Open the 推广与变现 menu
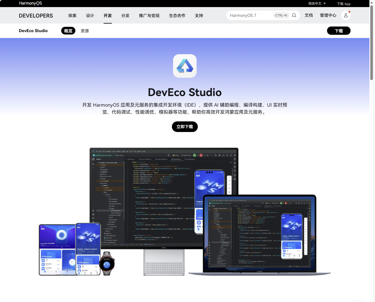The width and height of the screenshot is (375, 302). (149, 16)
